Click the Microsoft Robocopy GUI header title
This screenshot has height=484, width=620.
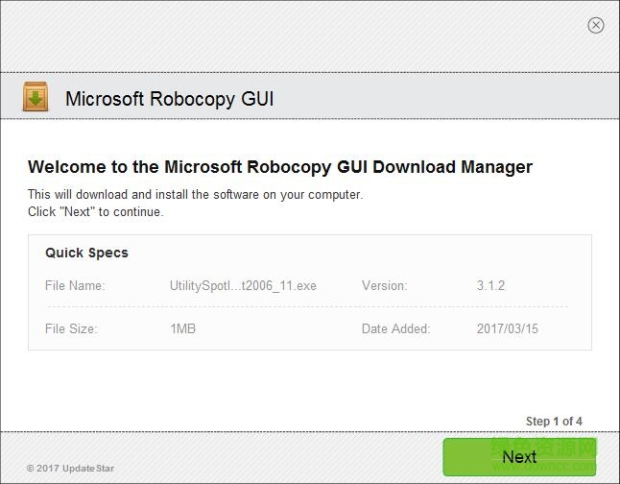[169, 98]
